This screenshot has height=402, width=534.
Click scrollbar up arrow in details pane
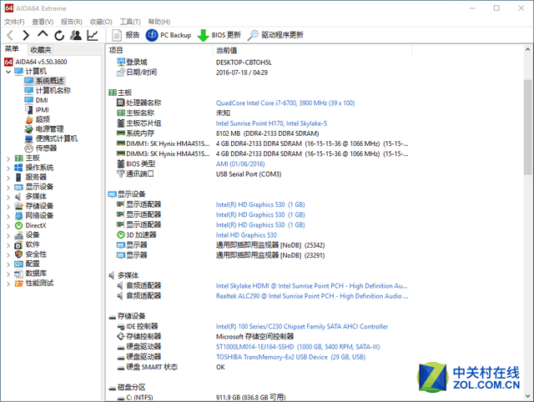pyautogui.click(x=527, y=49)
